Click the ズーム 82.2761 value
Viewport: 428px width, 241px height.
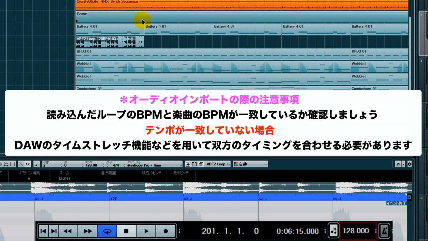pos(64,178)
